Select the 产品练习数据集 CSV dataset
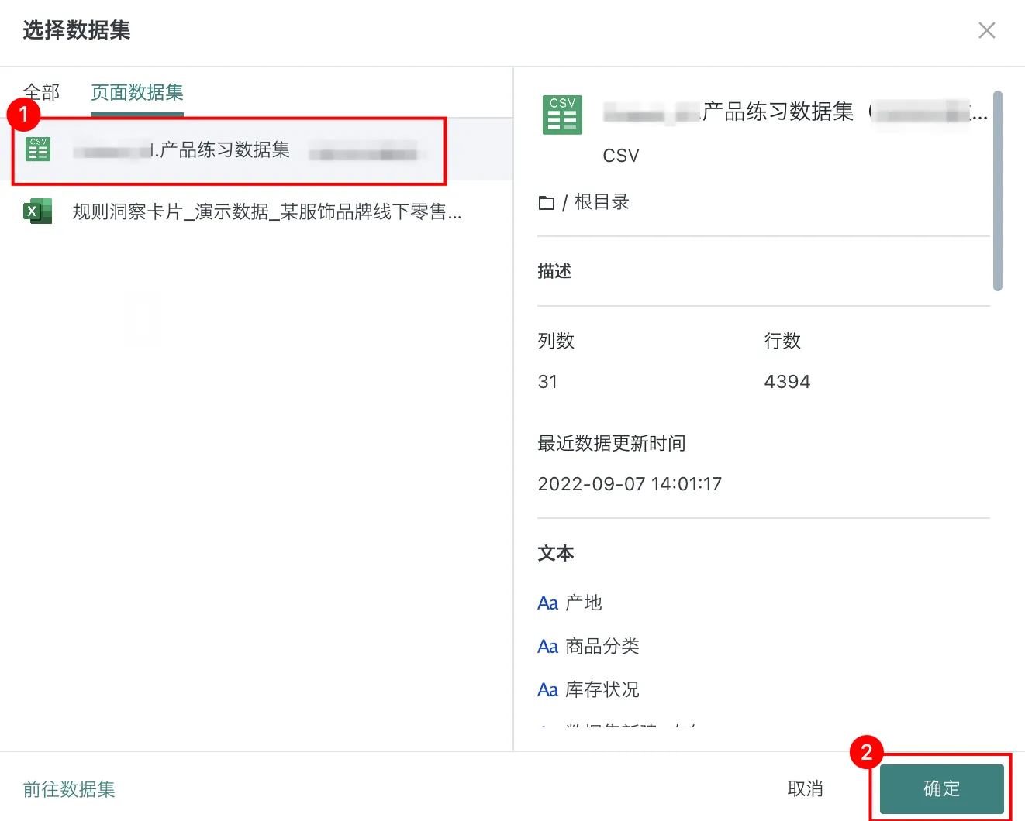The height and width of the screenshot is (821, 1025). pyautogui.click(x=225, y=150)
